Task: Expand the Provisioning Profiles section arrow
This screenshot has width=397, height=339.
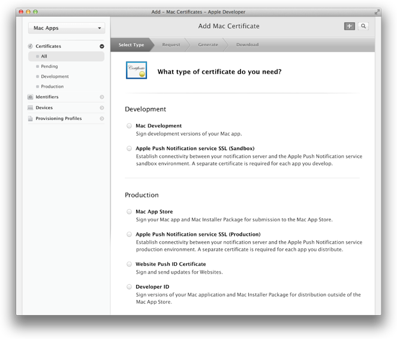Action: 102,119
